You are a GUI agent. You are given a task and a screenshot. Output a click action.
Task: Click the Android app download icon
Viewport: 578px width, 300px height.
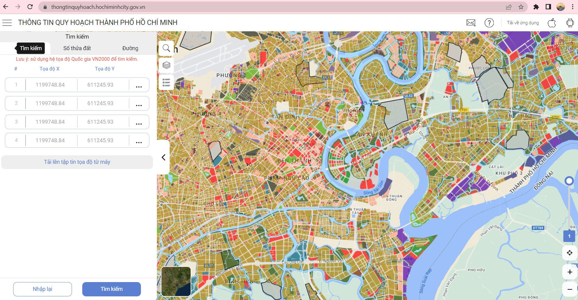(x=570, y=23)
